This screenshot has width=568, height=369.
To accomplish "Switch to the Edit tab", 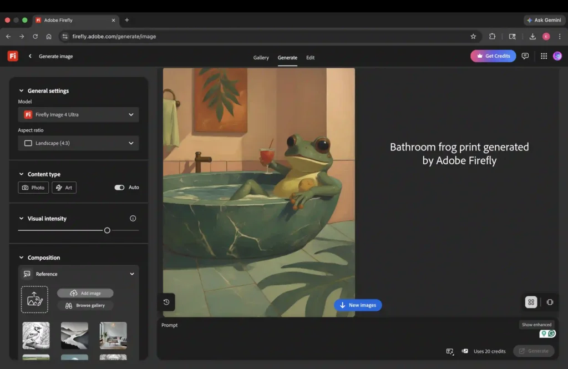I will [310, 58].
